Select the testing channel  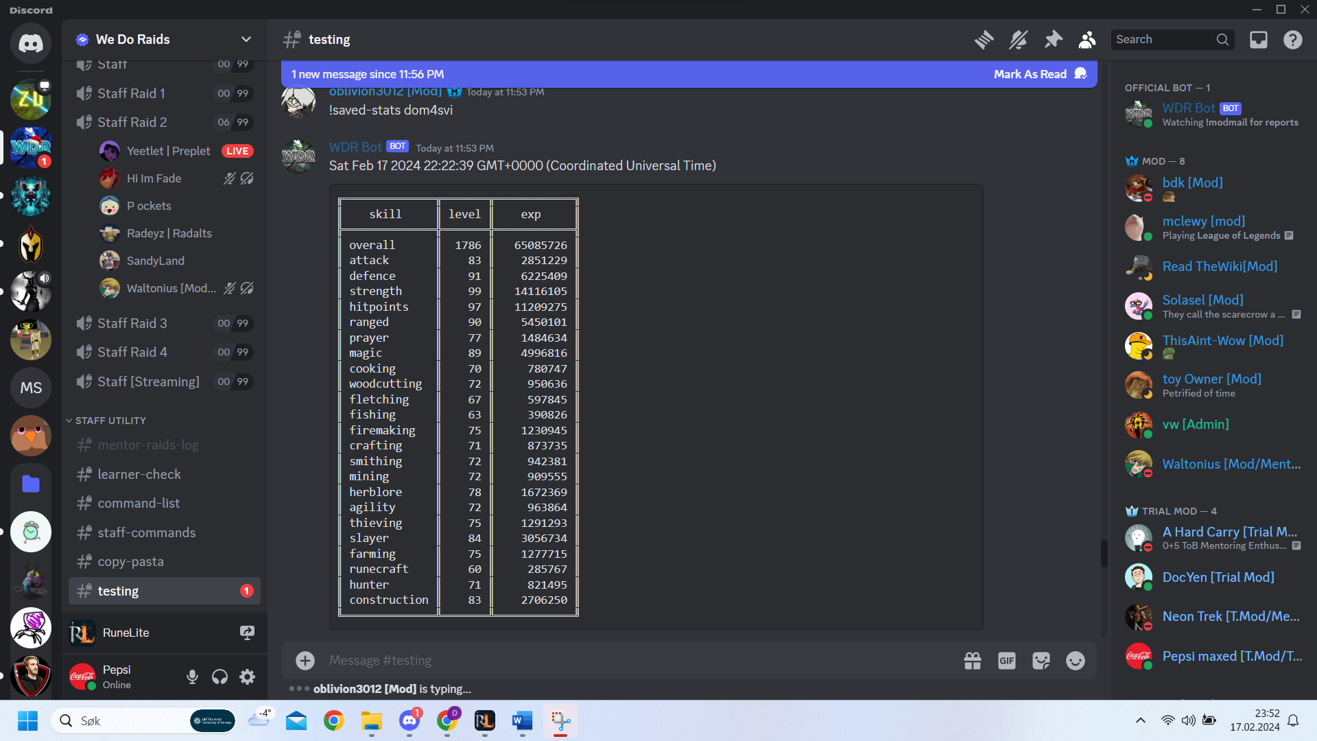point(165,591)
